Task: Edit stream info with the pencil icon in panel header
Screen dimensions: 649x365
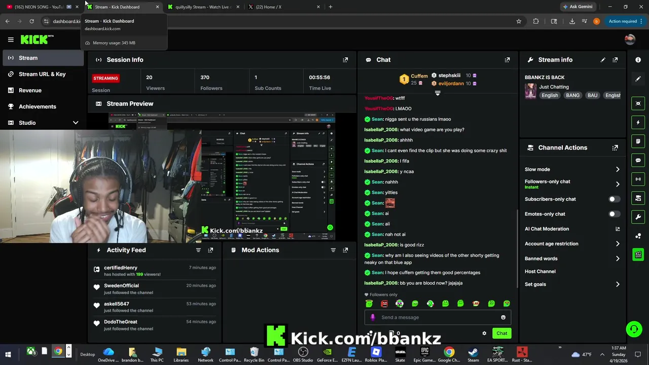Action: tap(603, 60)
